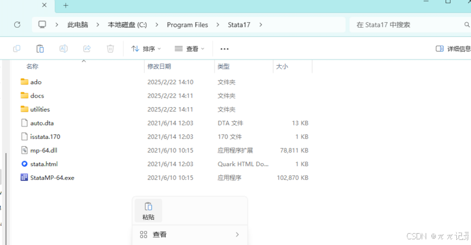This screenshot has height=245, width=471.
Task: Click the 78,811 KB size value
Action: coord(295,150)
